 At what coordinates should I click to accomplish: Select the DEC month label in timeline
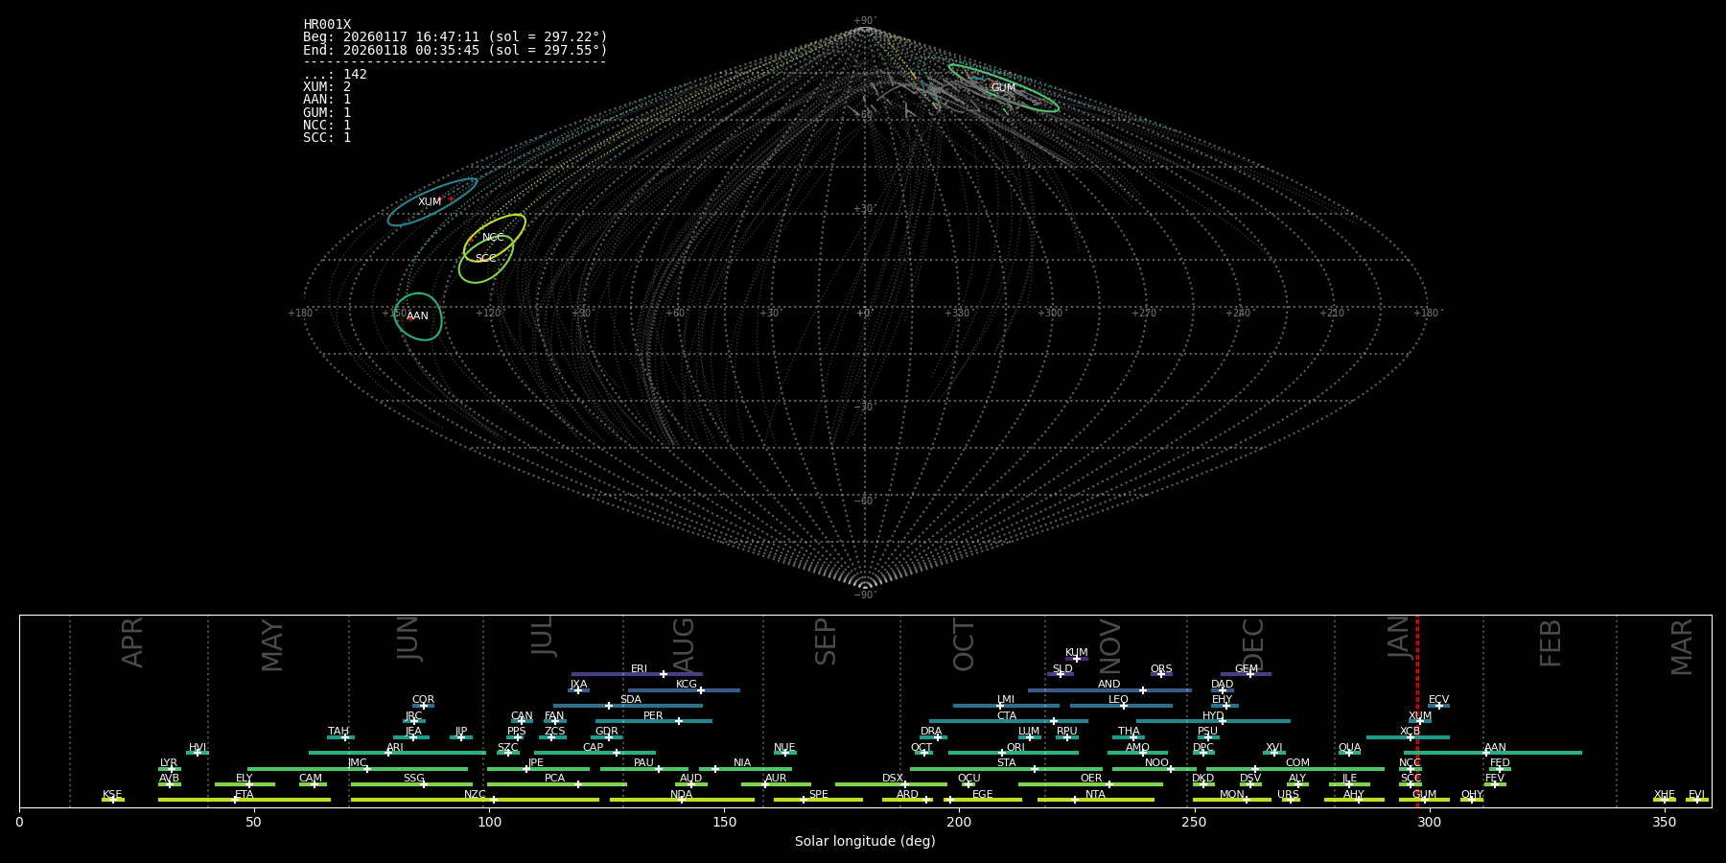click(x=1253, y=644)
